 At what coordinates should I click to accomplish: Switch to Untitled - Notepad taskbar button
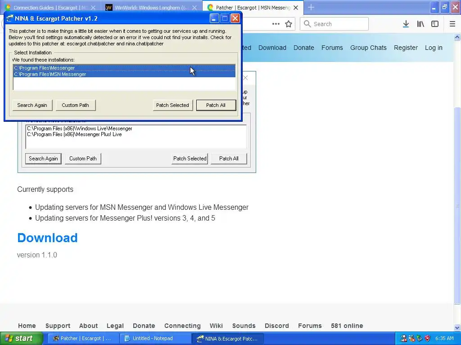coord(155,338)
